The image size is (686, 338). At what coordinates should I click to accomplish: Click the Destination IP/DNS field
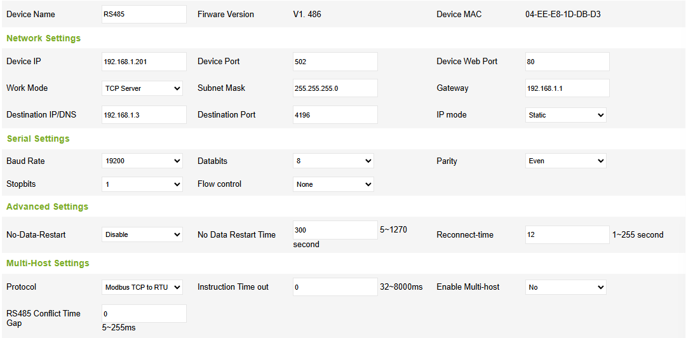(144, 115)
